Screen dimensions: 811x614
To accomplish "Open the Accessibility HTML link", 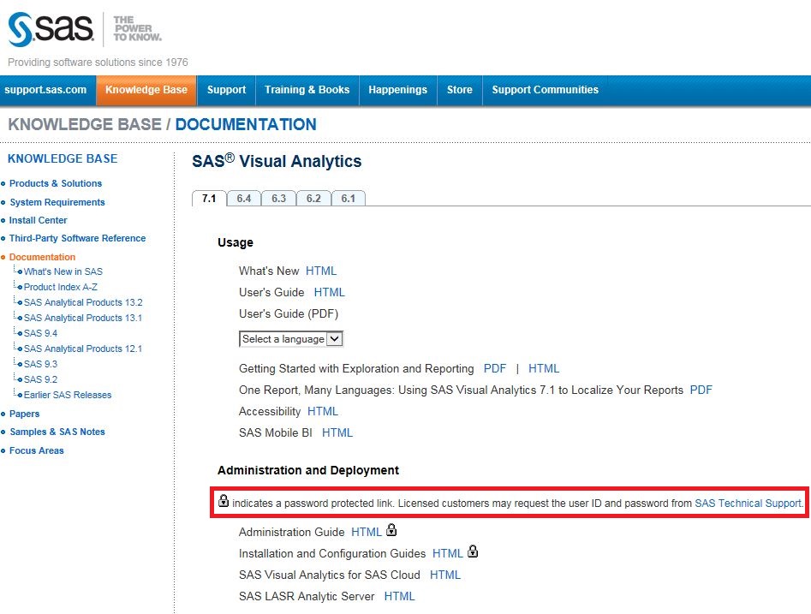I will 323,411.
